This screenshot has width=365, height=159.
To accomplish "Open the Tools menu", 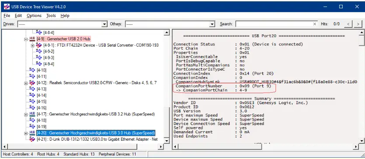I will [x=51, y=16].
